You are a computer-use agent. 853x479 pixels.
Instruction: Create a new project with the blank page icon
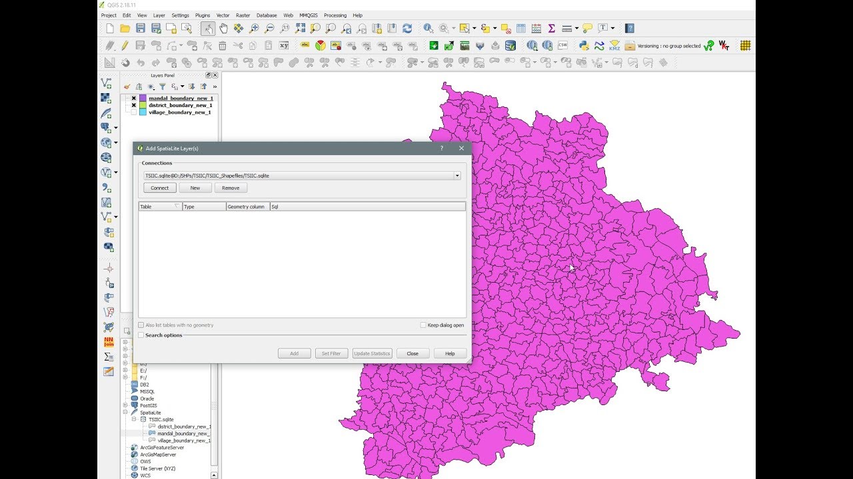(110, 29)
